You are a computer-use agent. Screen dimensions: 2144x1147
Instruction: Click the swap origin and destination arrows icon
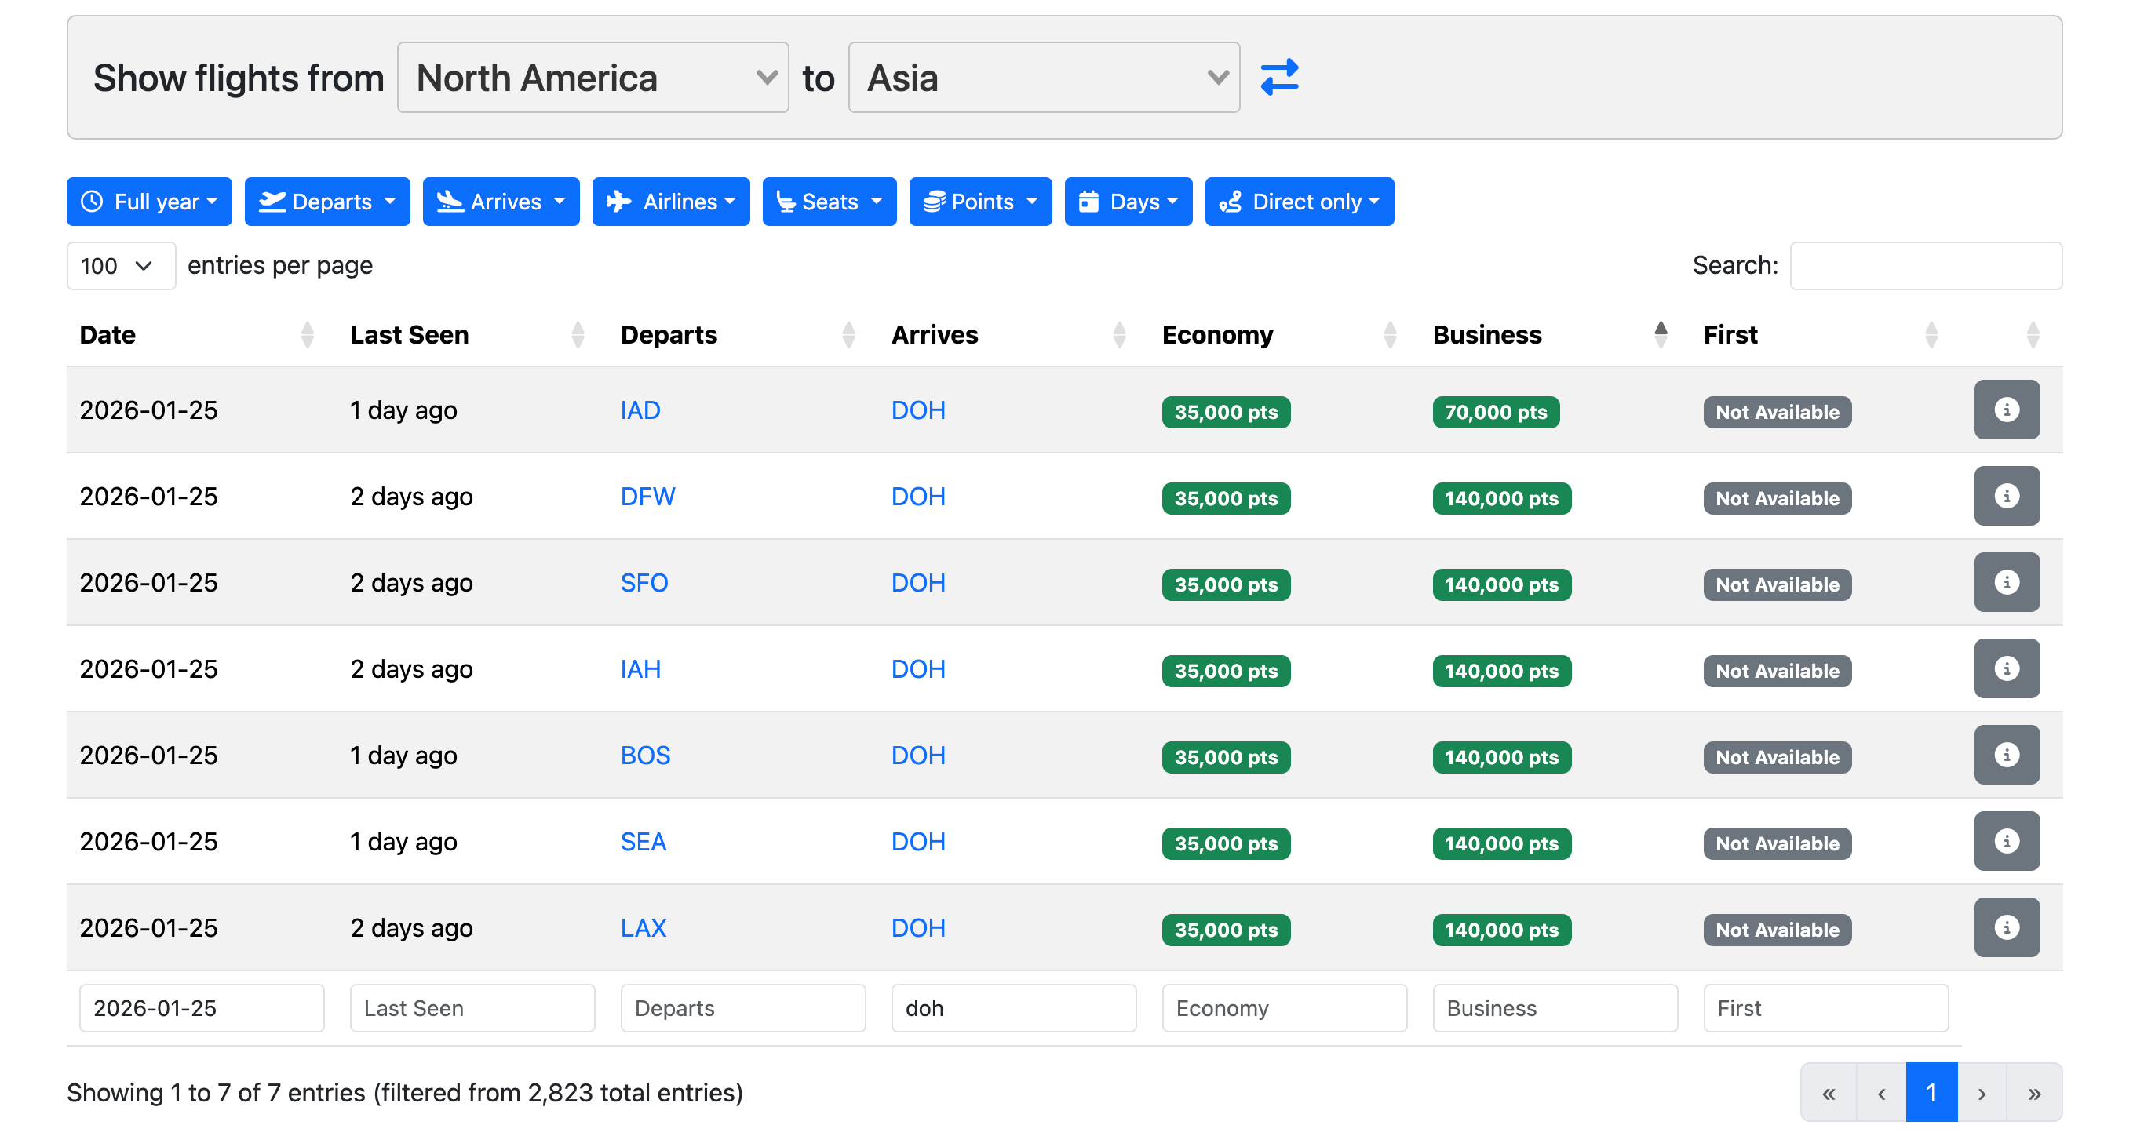[1278, 78]
